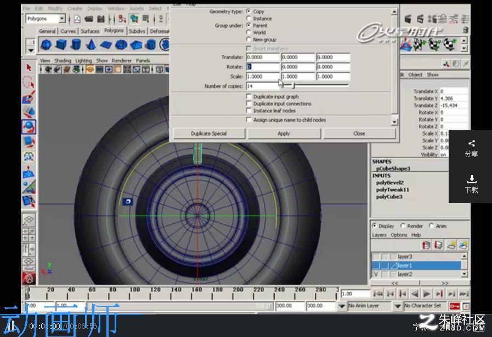
Task: Create a new empty display layer
Action: click(x=451, y=245)
